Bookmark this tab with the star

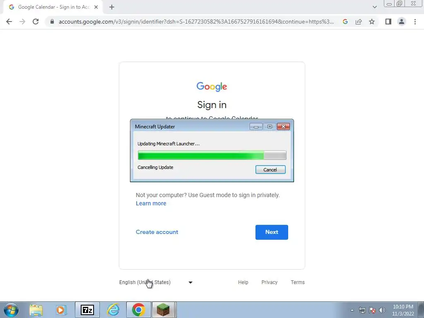(372, 22)
